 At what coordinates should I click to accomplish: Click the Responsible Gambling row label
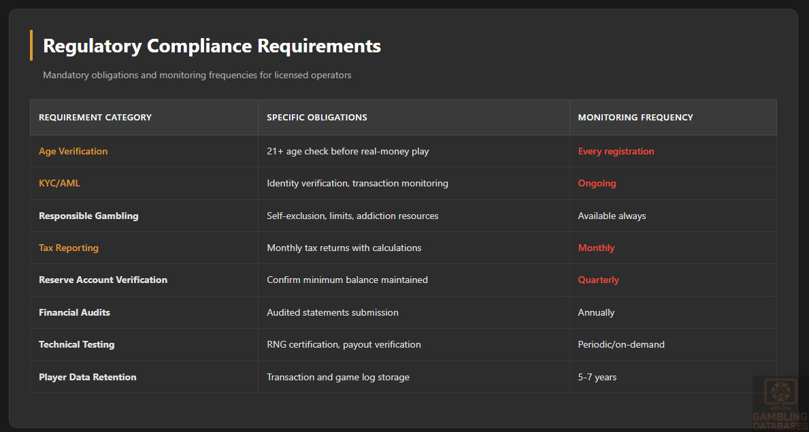point(88,216)
